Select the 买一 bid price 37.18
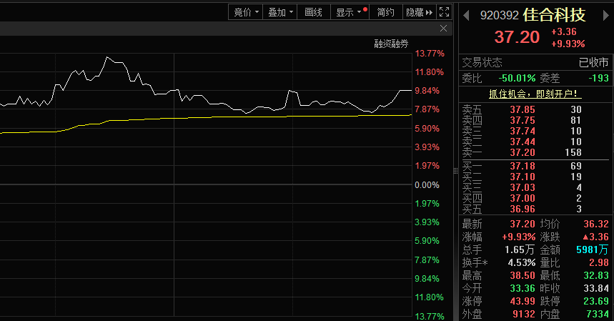614x321 pixels. tap(523, 166)
